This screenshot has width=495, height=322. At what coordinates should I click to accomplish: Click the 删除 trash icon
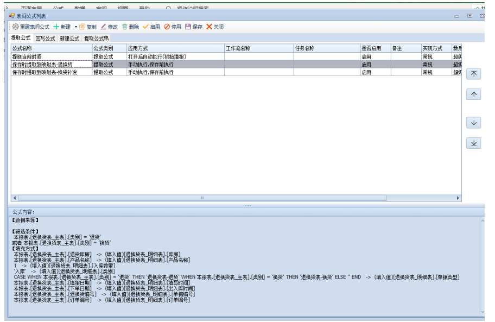125,27
